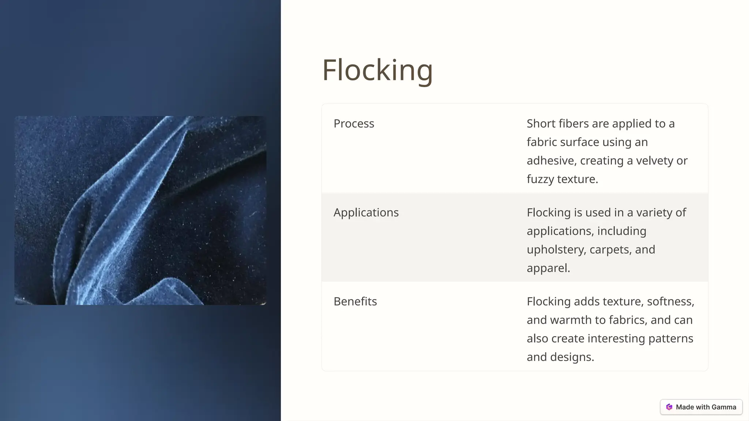Image resolution: width=749 pixels, height=421 pixels.
Task: Select the blue velvet fabric image
Action: [140, 210]
